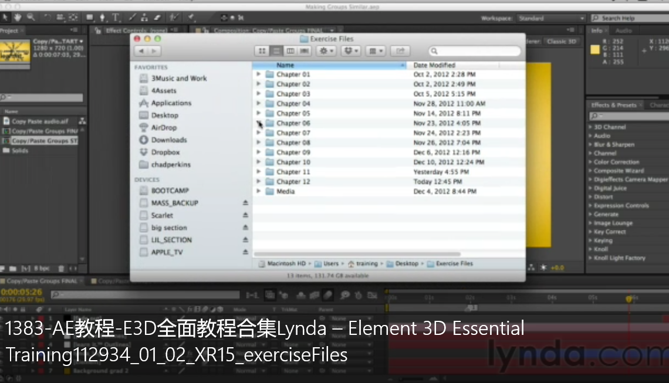
Task: Click the Finder horizontal scrollbar
Action: (357, 254)
